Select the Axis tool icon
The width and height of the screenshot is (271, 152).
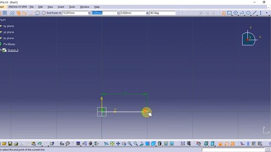261,13
